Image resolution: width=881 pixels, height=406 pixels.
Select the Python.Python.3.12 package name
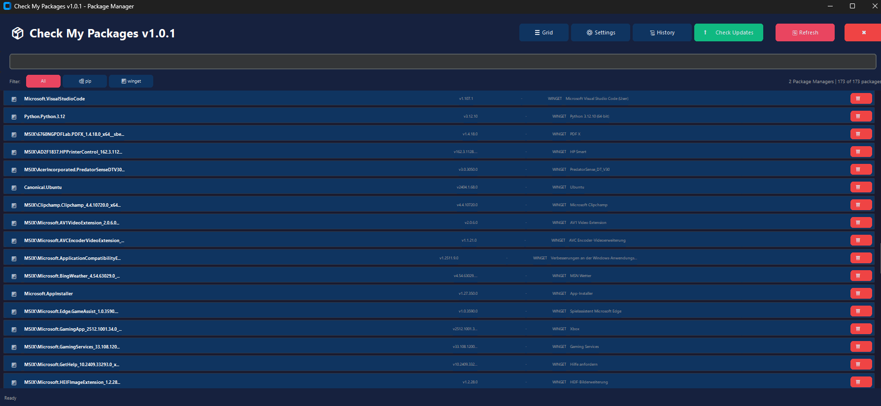(x=44, y=117)
